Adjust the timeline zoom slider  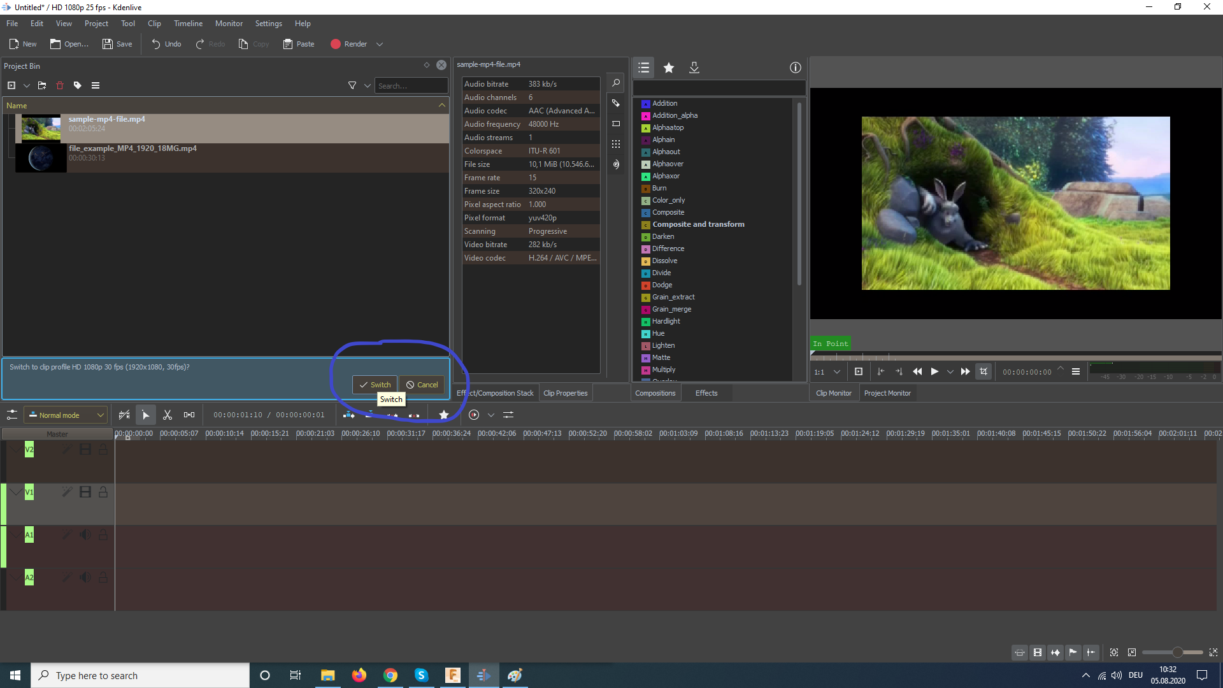pyautogui.click(x=1177, y=652)
